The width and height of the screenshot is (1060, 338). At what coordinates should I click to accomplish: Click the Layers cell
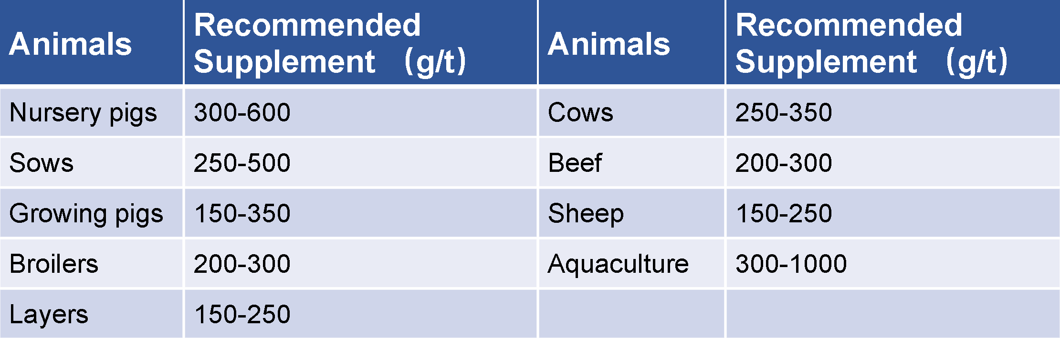91,314
